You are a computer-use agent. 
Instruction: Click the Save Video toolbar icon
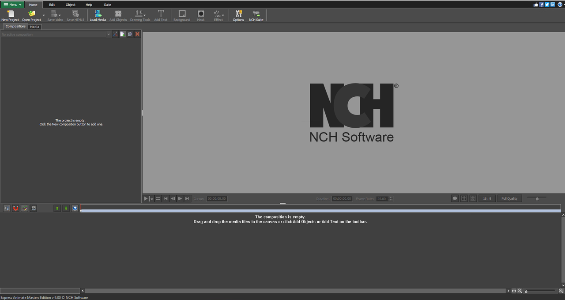[55, 15]
